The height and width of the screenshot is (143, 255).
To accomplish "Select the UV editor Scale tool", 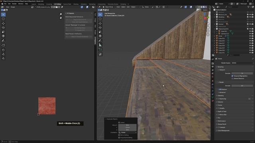I will 3,32.
